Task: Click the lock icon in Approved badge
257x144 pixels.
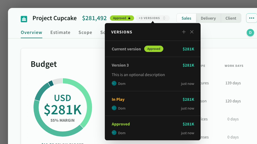Action: click(129, 18)
